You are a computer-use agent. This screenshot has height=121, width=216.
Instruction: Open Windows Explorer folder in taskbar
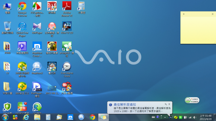(37, 117)
